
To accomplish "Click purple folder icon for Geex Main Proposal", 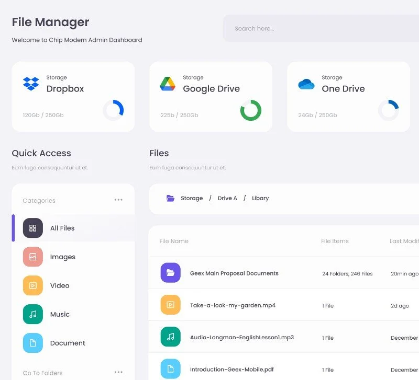I will coord(170,273).
